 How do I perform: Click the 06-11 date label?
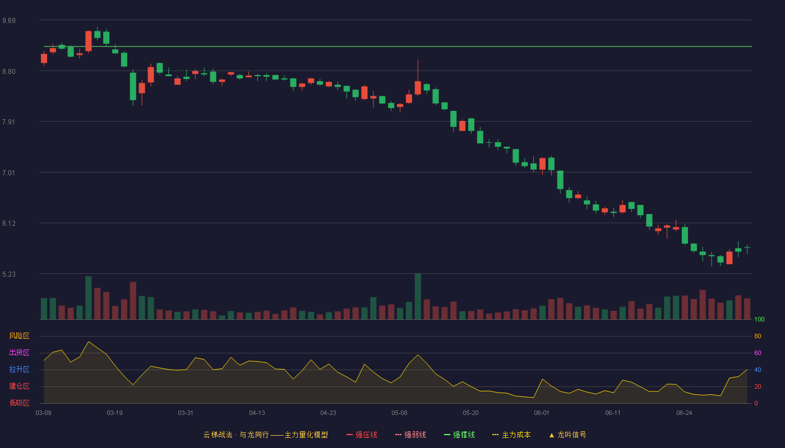[x=613, y=413]
